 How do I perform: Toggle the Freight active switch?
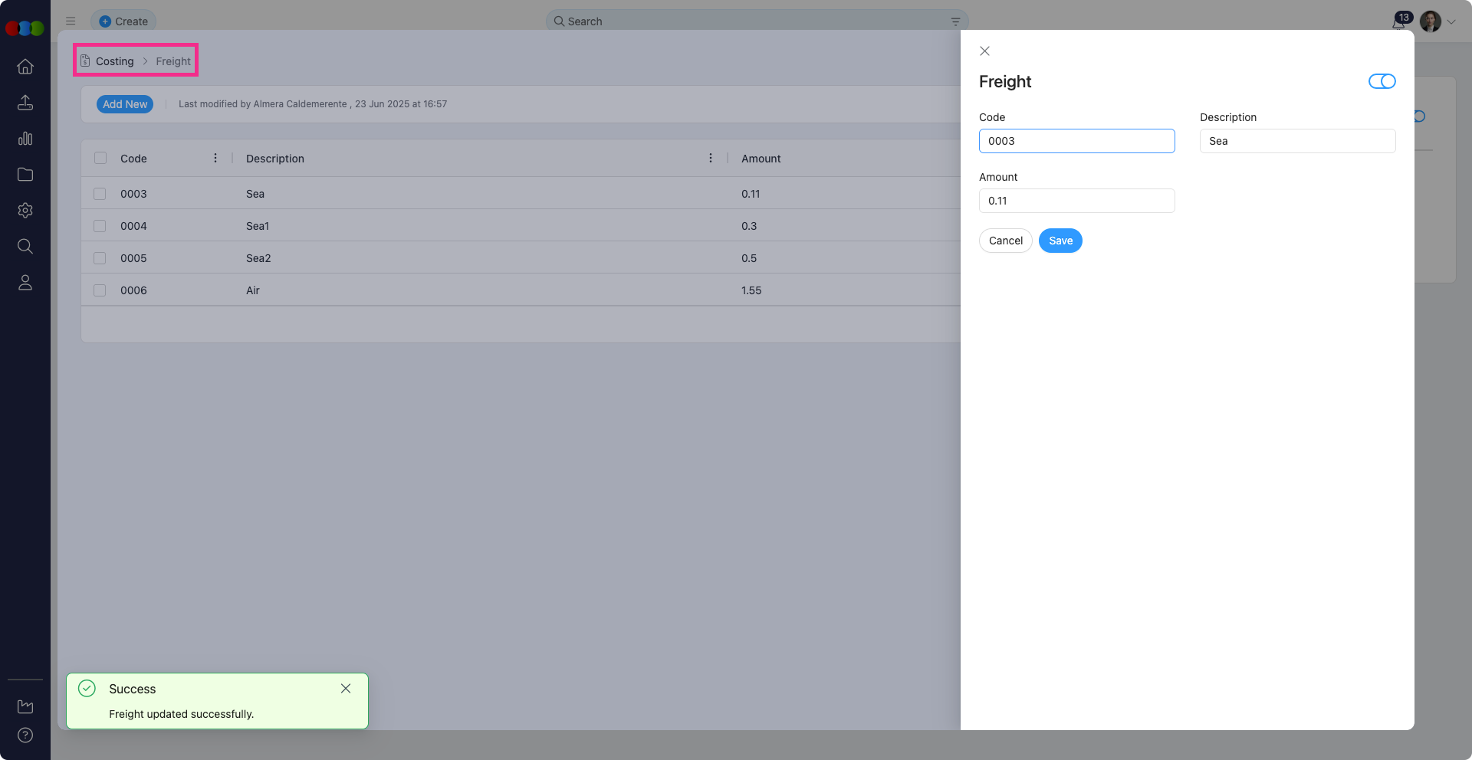point(1382,81)
